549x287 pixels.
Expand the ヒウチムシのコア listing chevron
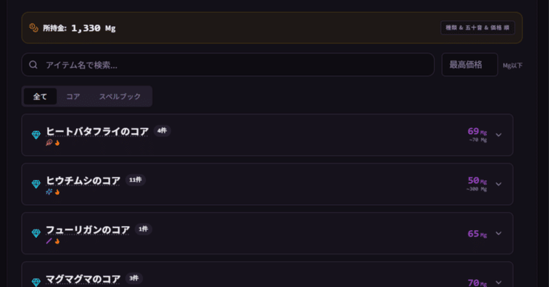[x=499, y=184]
